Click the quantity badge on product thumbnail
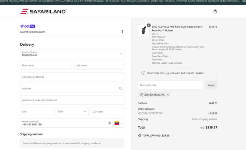 pyautogui.click(x=149, y=25)
